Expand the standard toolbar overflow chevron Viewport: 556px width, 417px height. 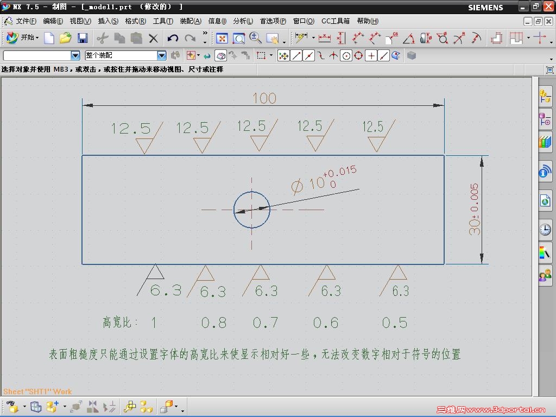tap(205, 33)
